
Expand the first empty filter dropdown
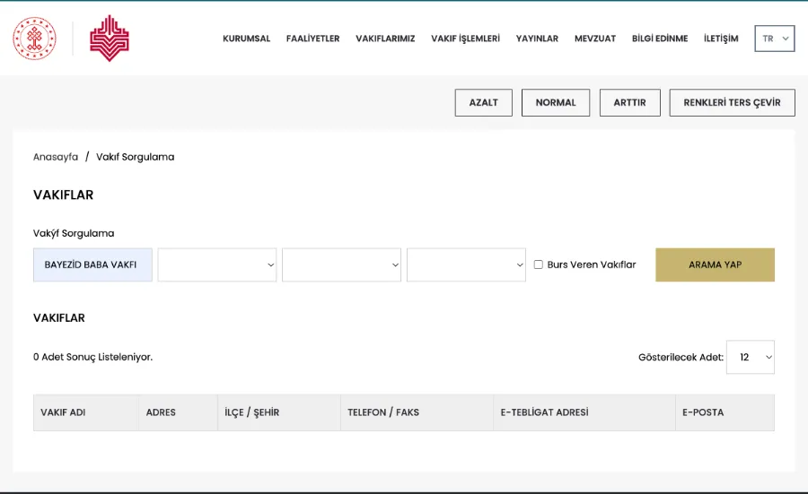pyautogui.click(x=217, y=264)
